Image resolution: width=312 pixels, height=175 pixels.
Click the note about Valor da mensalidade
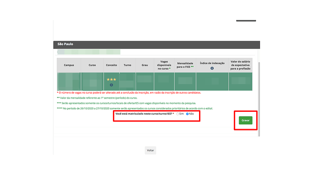tap(97, 98)
